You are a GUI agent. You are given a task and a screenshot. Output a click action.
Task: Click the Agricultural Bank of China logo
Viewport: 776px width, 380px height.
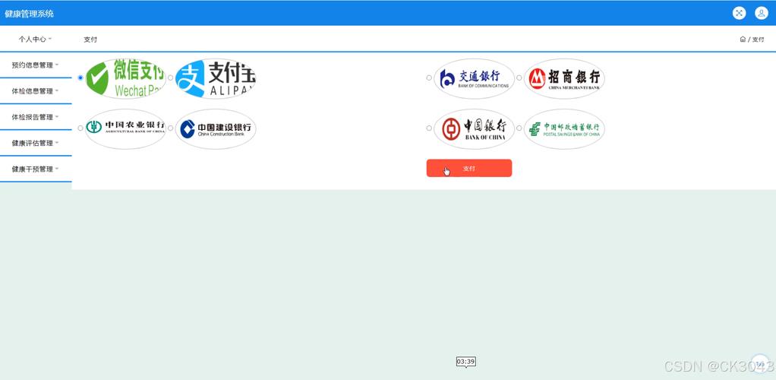coord(125,128)
